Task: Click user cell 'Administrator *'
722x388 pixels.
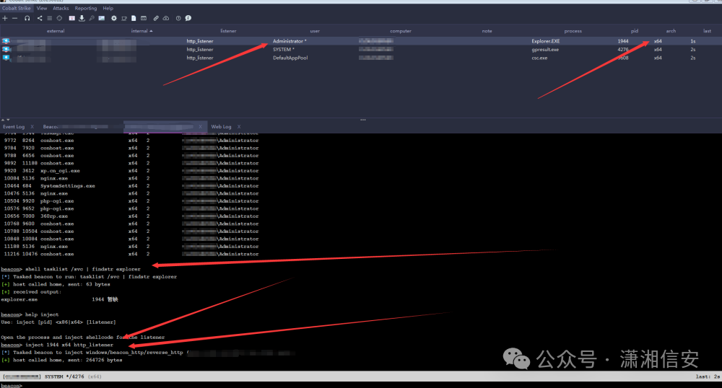Action: 290,41
